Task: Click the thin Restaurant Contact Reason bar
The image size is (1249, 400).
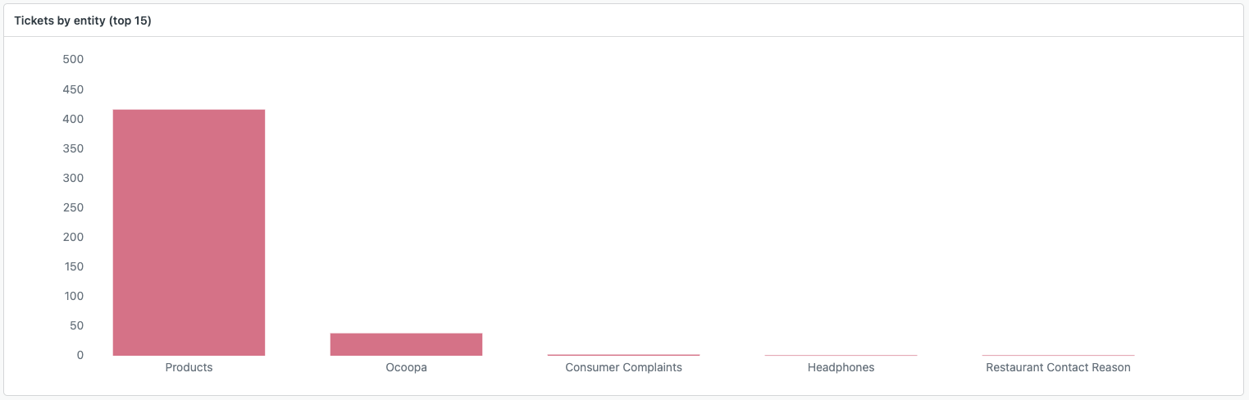Action: [x=1058, y=355]
